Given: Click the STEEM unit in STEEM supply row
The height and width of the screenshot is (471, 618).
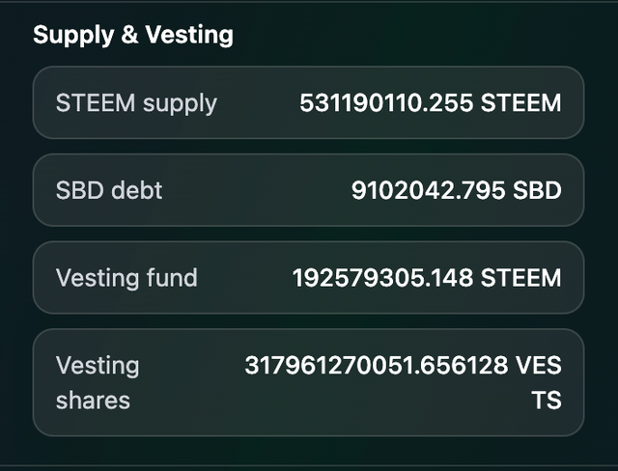Looking at the screenshot, I should coord(521,102).
